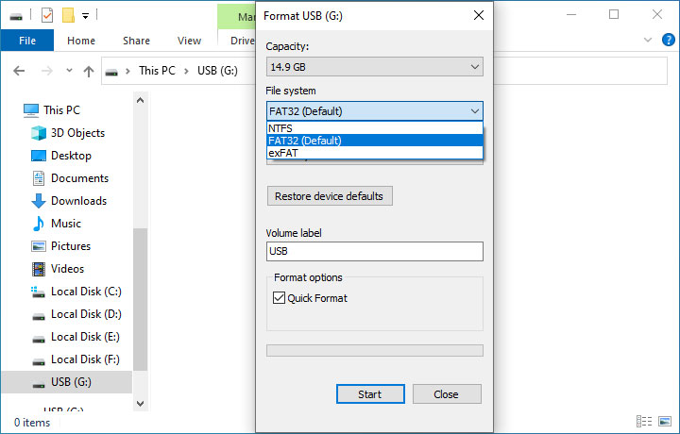Click the Videos filmstrip icon

coord(39,269)
